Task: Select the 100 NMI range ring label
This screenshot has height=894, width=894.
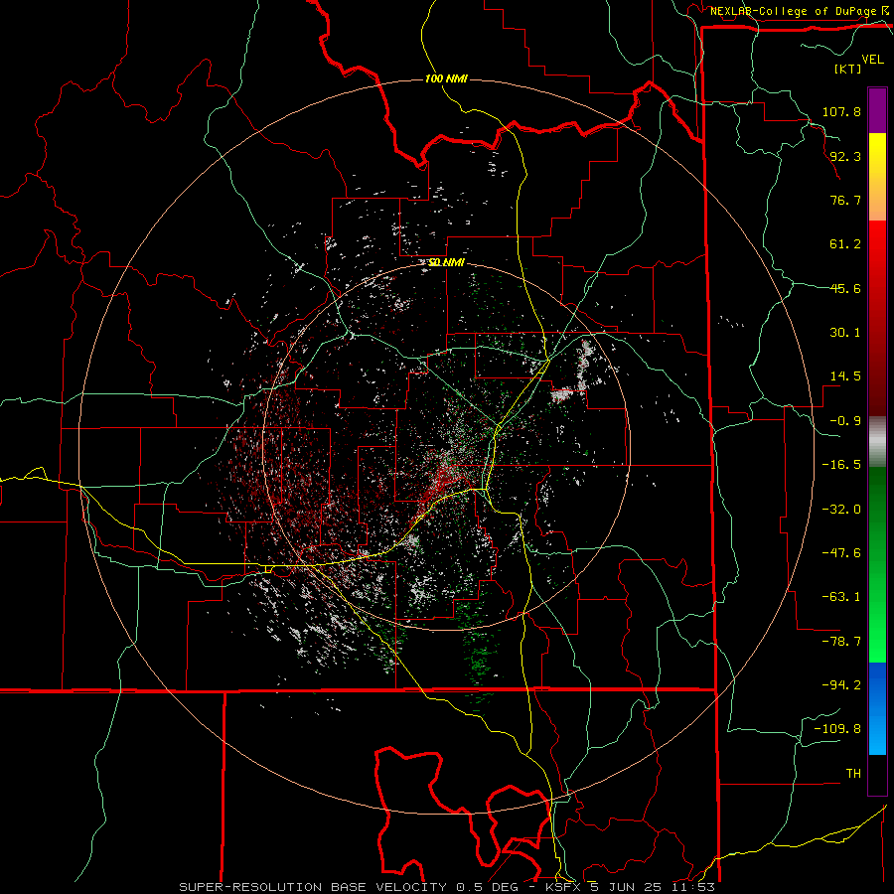Action: coord(446,78)
